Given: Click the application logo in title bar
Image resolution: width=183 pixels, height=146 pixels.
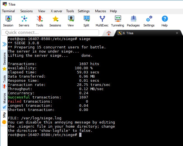Looking at the screenshot, I should [x=5, y=4].
